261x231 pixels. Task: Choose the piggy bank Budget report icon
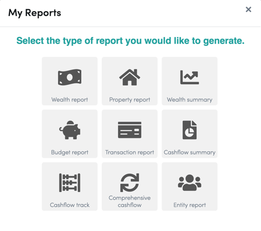70,130
